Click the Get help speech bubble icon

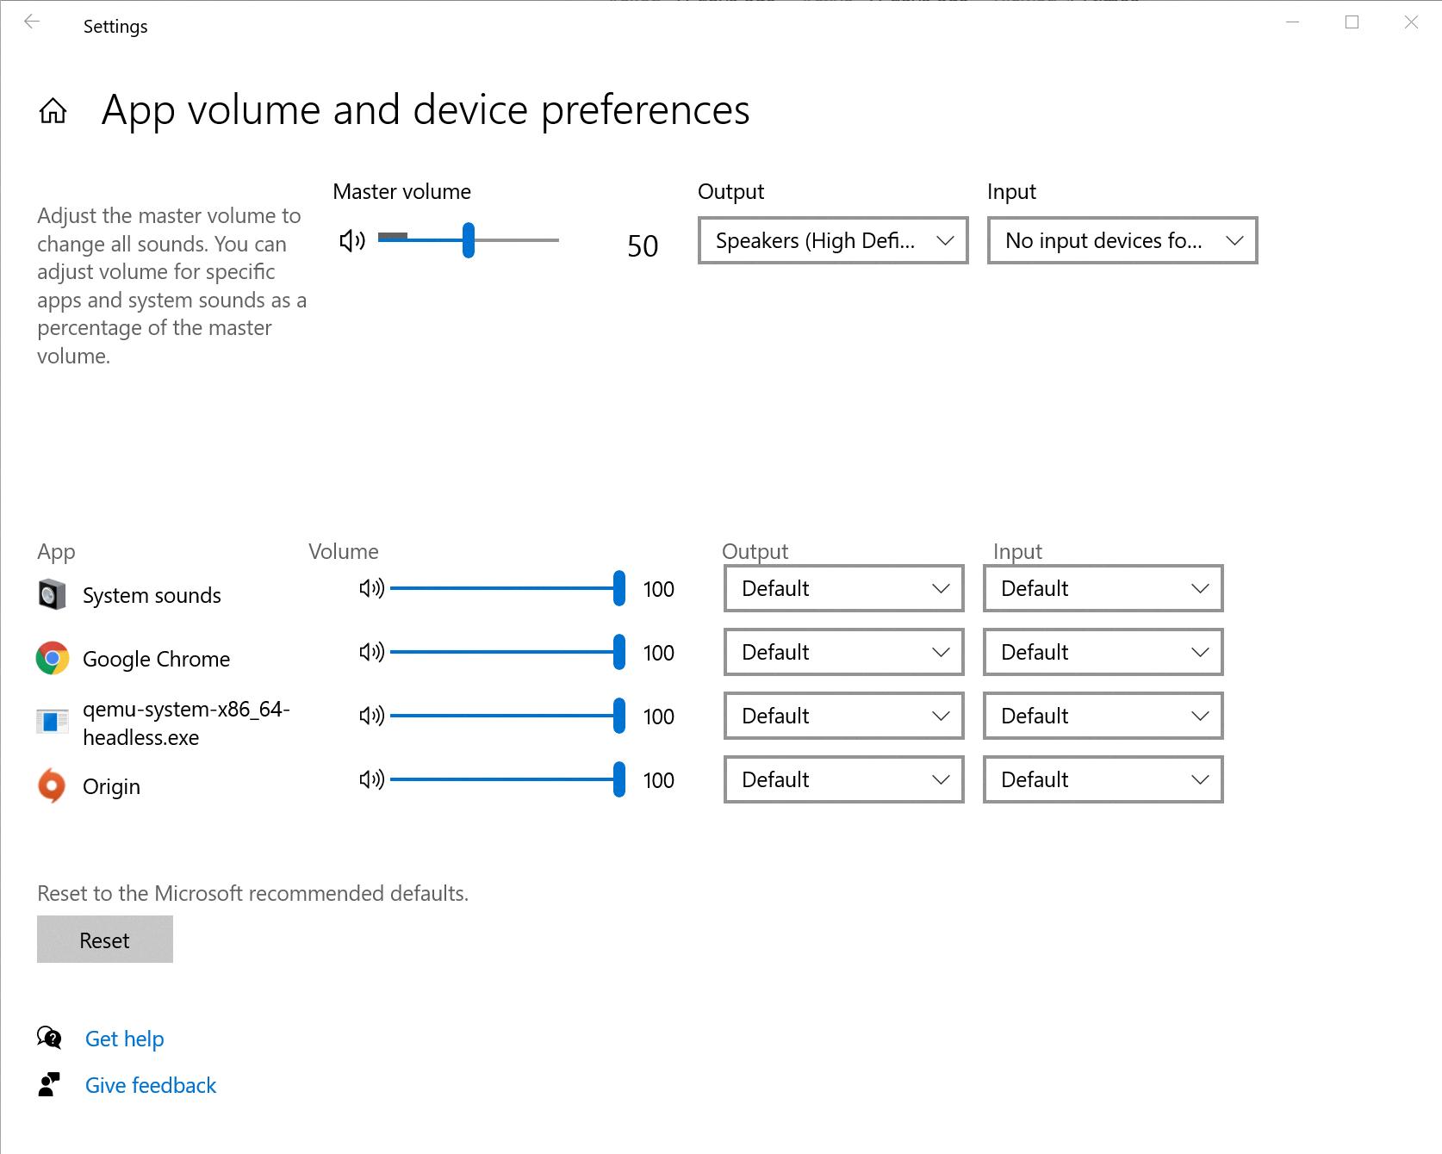tap(50, 1039)
